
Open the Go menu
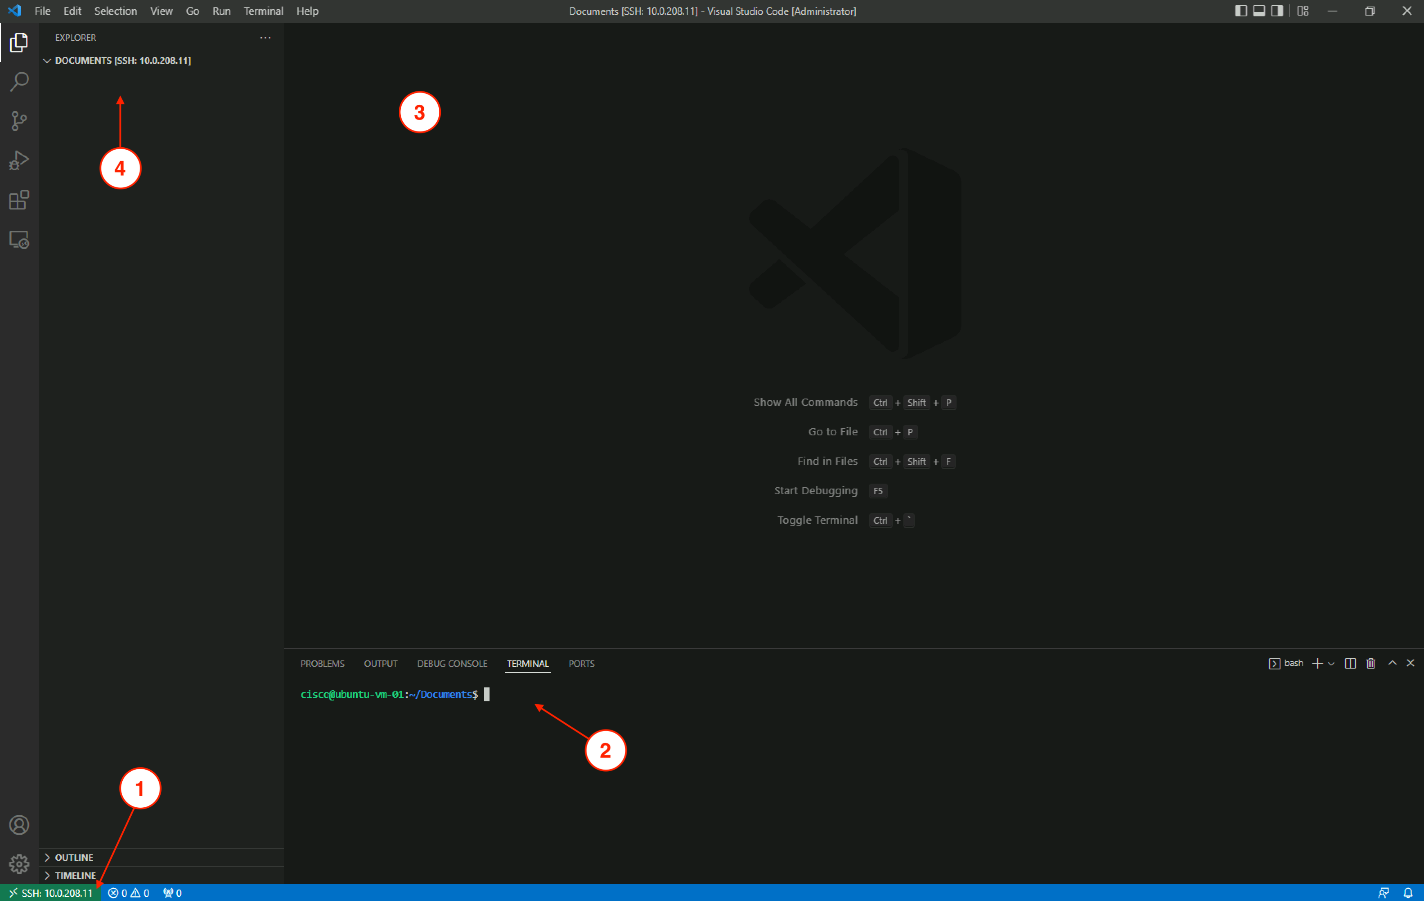click(x=192, y=11)
